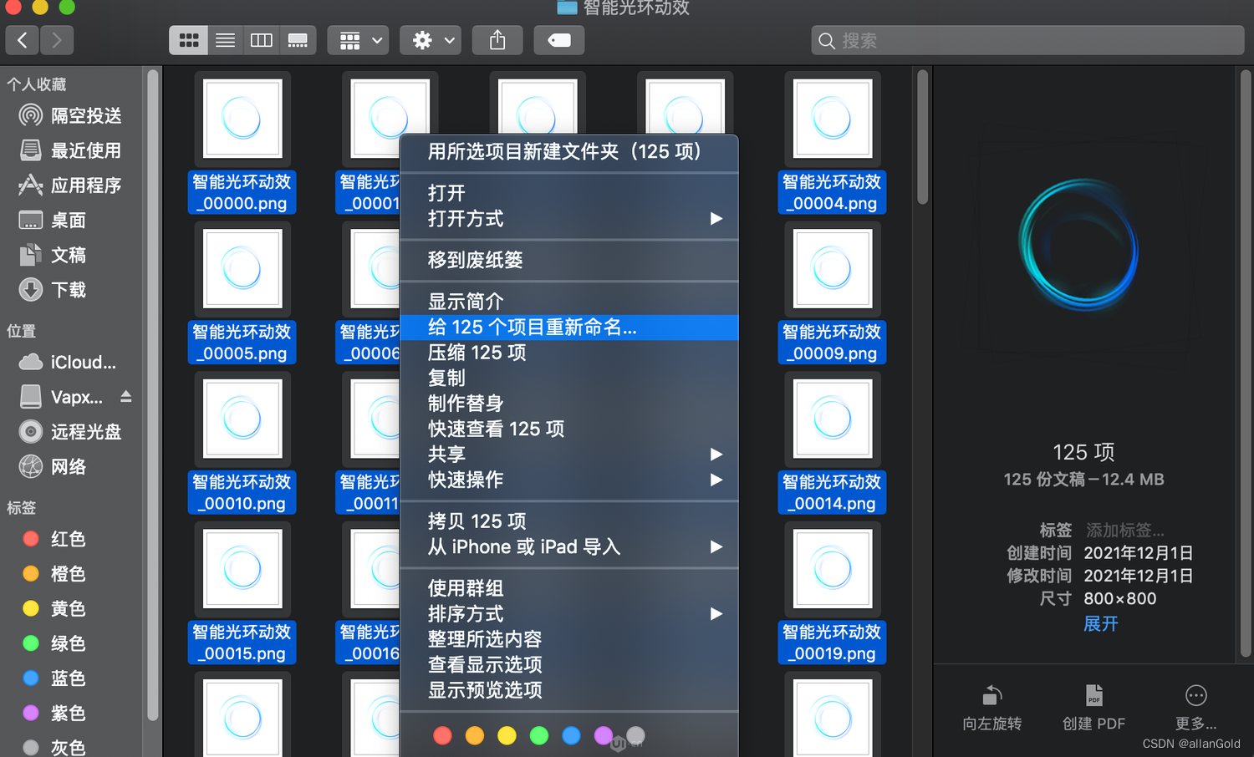
Task: Switch to column view in the toolbar
Action: pos(261,39)
